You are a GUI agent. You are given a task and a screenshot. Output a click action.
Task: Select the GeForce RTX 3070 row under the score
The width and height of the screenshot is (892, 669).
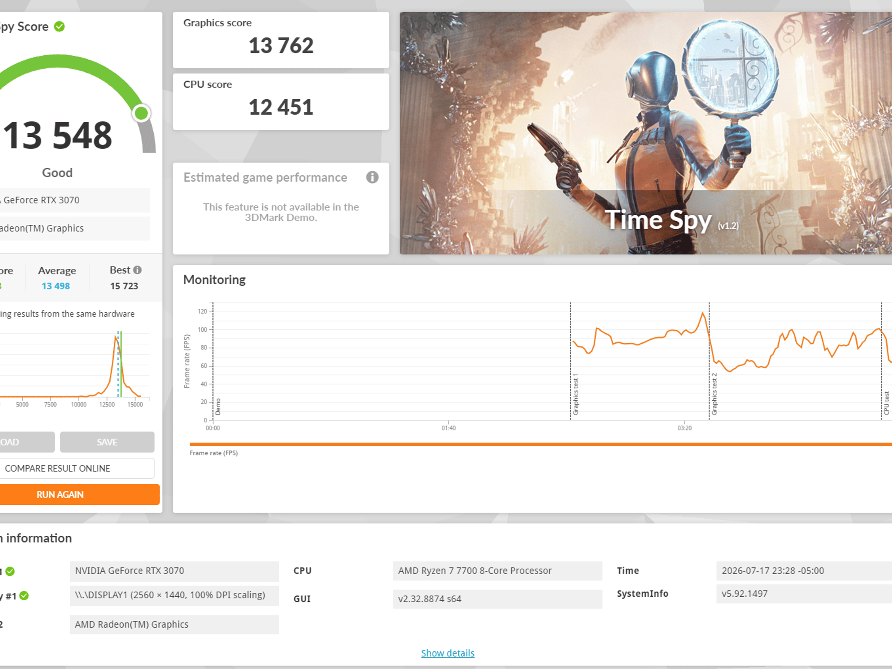pyautogui.click(x=75, y=200)
